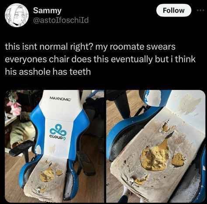Open the left photo of the gaming chair
Screen dimensions: 207x204
pyautogui.click(x=54, y=146)
